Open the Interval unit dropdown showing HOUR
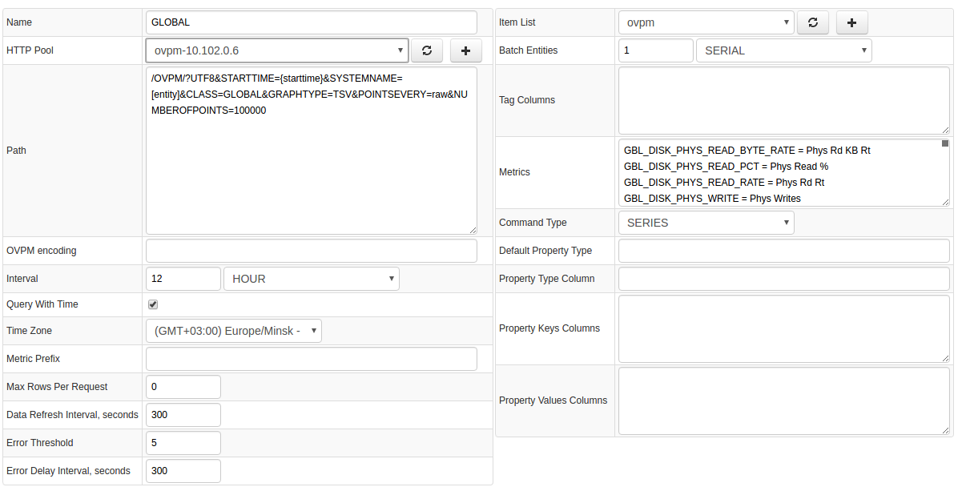Viewport: 966px width, 487px height. (311, 278)
